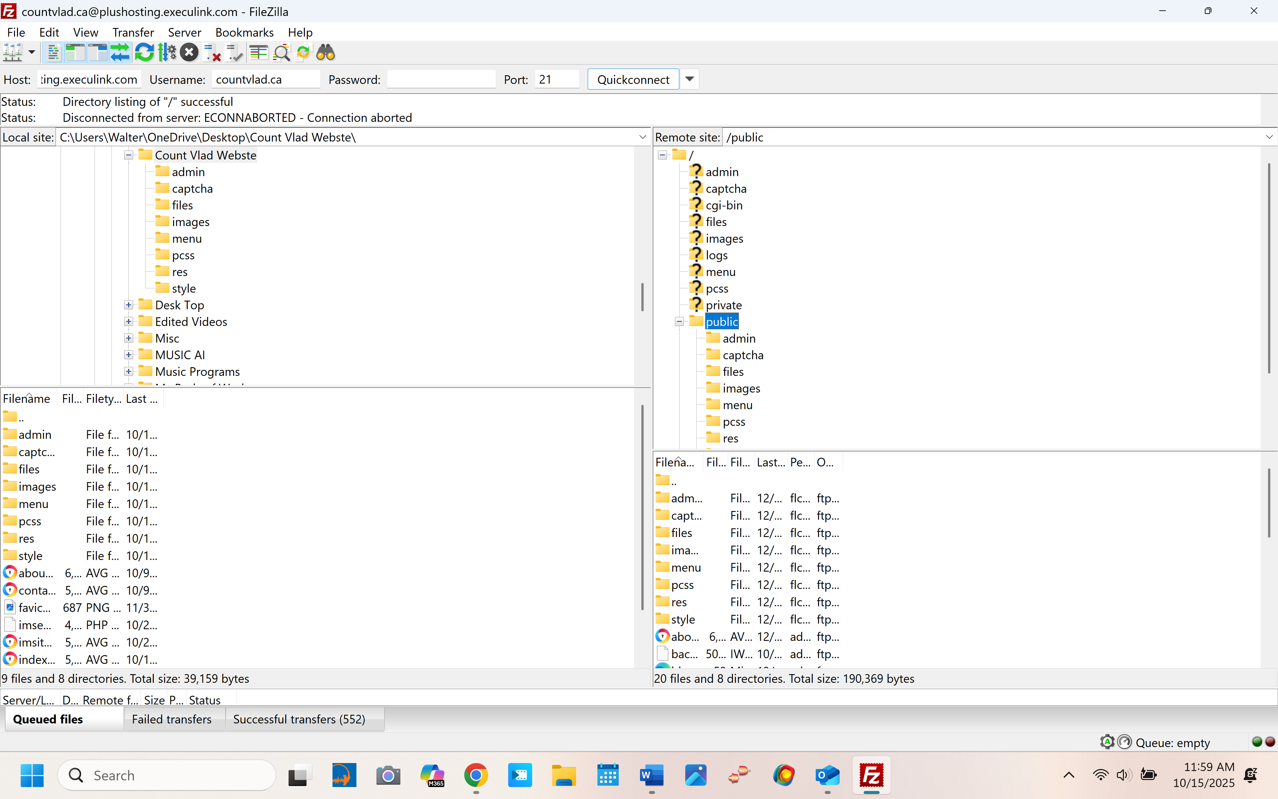Open directory comparison icon
This screenshot has height=799, width=1278.
point(259,52)
